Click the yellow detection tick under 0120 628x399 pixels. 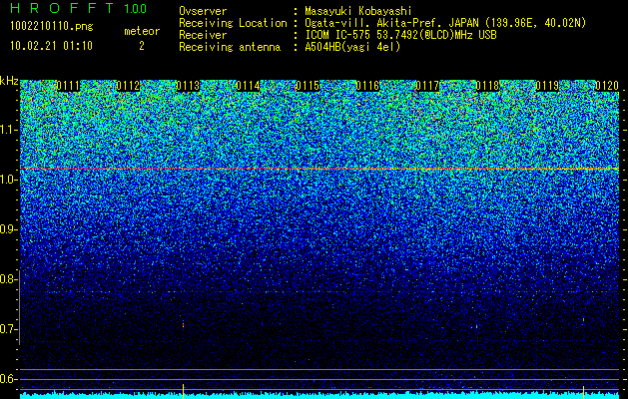tap(583, 392)
